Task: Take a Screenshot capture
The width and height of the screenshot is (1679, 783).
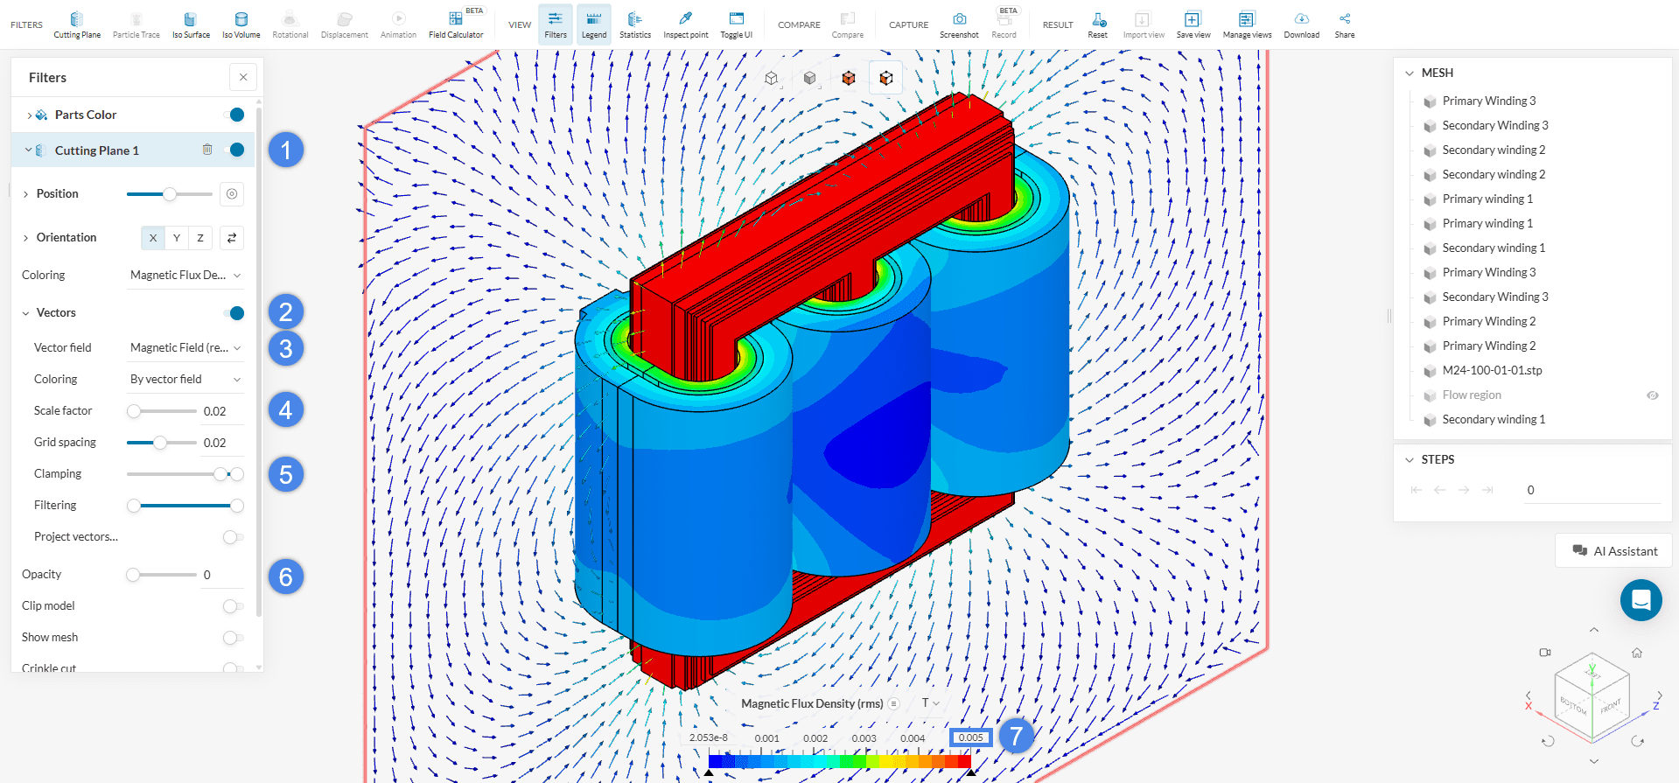Action: [x=959, y=24]
